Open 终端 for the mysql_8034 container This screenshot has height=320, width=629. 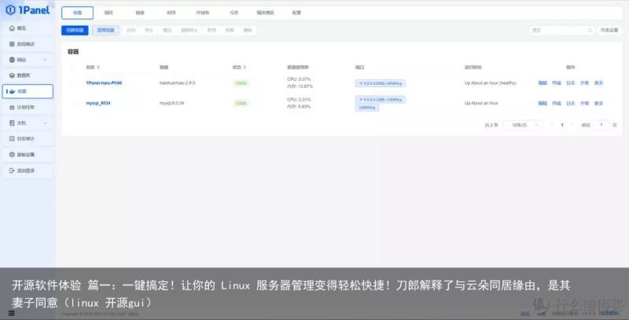click(x=557, y=103)
